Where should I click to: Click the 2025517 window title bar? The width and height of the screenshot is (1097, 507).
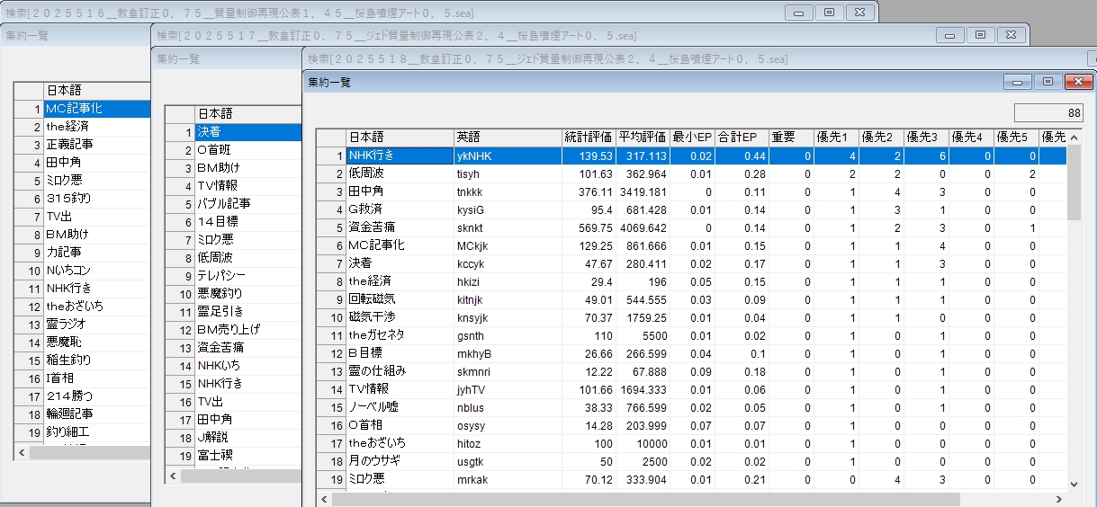click(540, 35)
